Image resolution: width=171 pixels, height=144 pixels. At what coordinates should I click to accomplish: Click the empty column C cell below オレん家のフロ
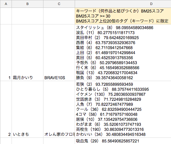pyautogui.click(x=59, y=141)
